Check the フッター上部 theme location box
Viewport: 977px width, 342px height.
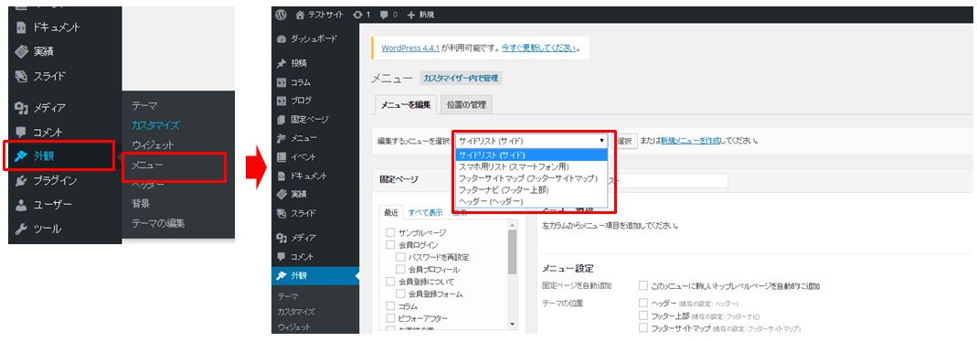click(x=643, y=315)
